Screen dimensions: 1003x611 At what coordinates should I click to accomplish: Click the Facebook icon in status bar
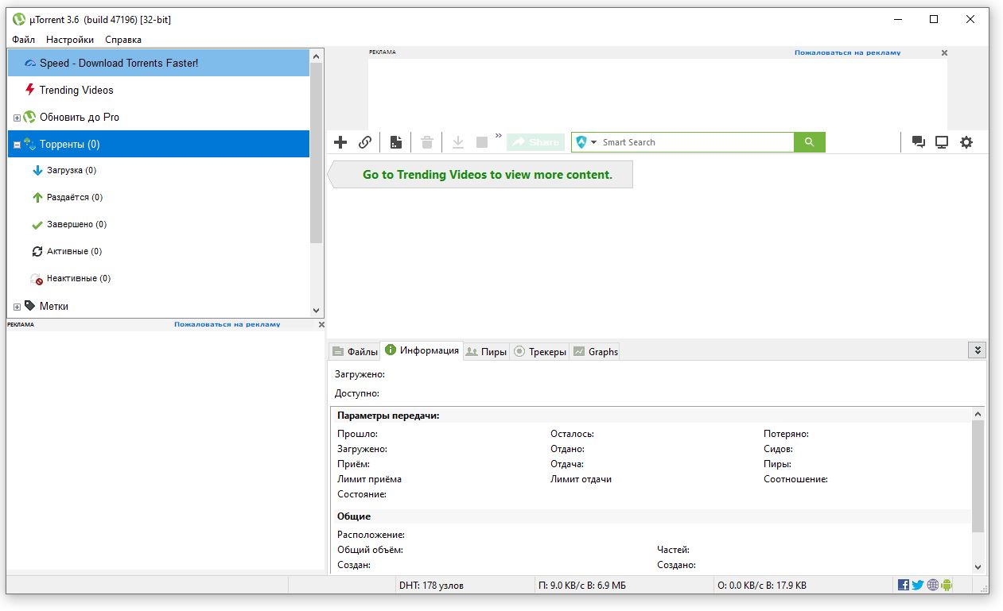pyautogui.click(x=904, y=585)
